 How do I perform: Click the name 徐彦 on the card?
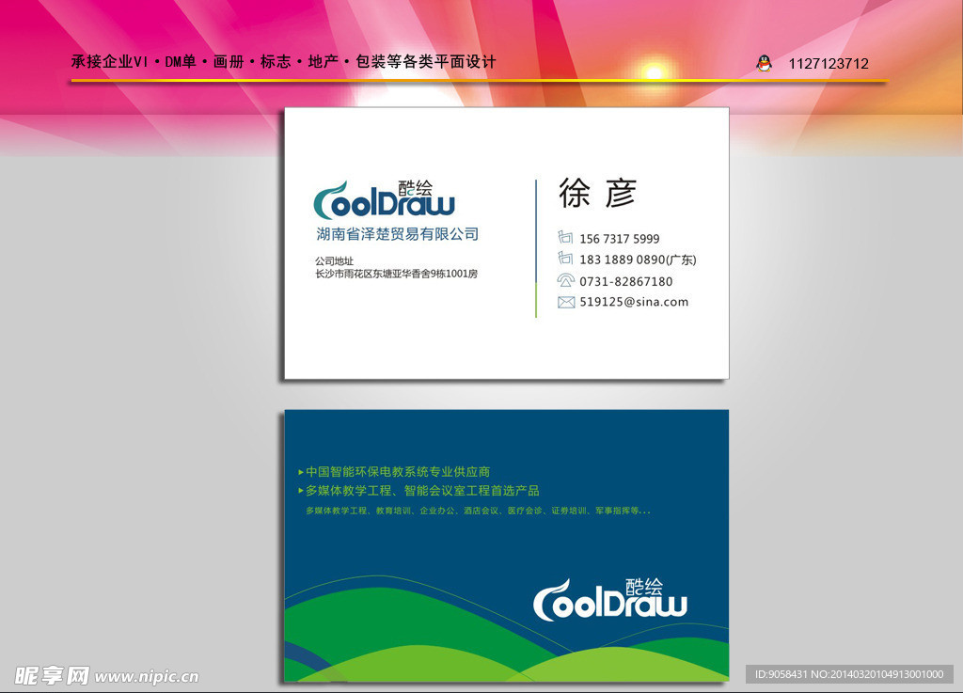click(597, 194)
